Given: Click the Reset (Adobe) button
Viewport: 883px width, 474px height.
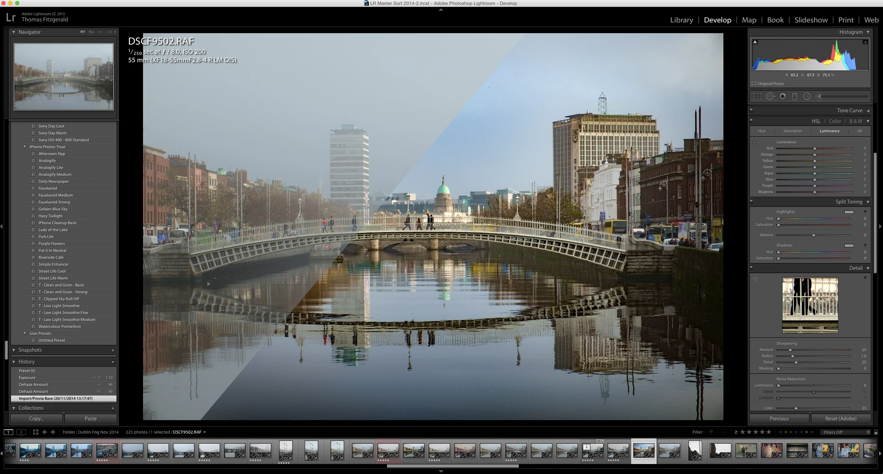Looking at the screenshot, I should click(x=841, y=419).
